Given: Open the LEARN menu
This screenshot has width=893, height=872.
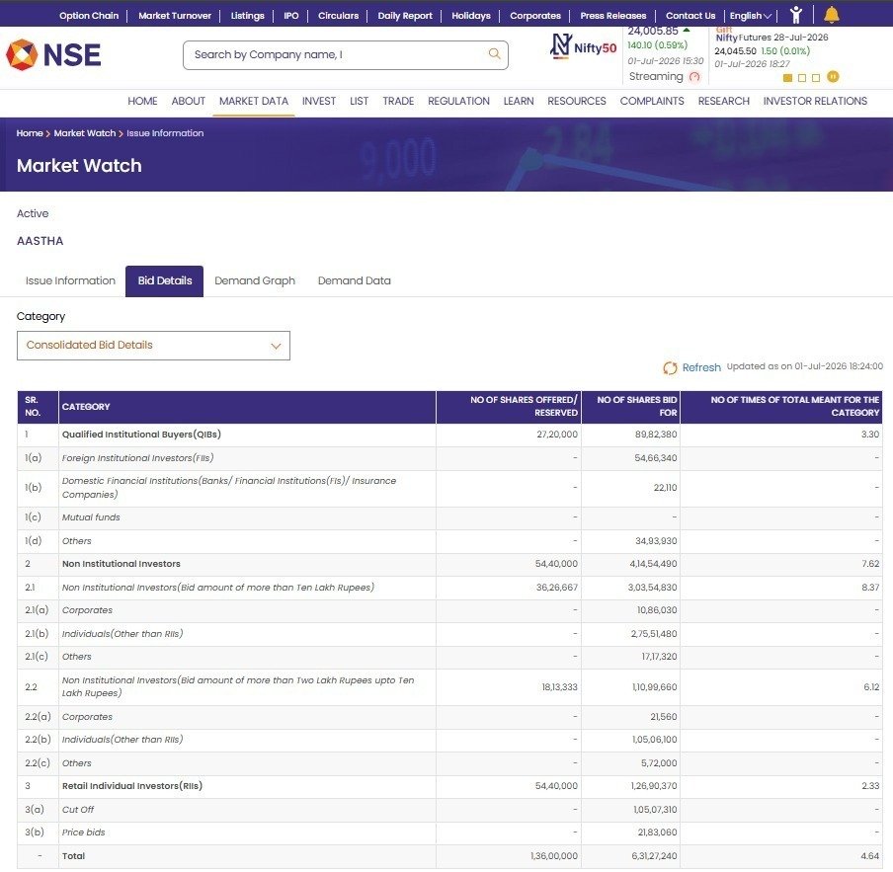Looking at the screenshot, I should click(519, 101).
